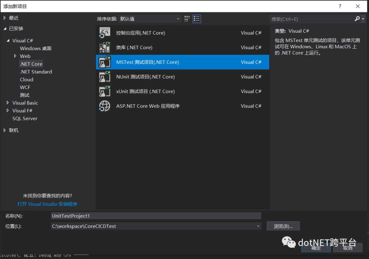This screenshot has width=369, height=259.
Task: Open the sort by 默认值 dropdown
Action: (x=150, y=19)
